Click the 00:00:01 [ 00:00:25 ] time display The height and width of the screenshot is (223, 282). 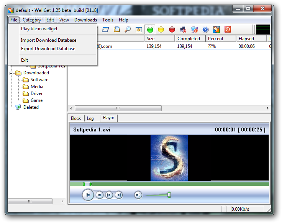pos(240,130)
